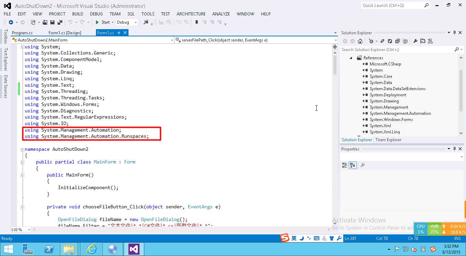Click the Undo toolbar icon
Screen dimensions: 466x256
pyautogui.click(x=70, y=22)
